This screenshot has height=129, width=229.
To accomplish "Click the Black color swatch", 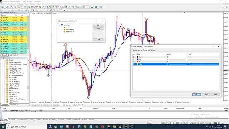I will pyautogui.click(x=137, y=57).
